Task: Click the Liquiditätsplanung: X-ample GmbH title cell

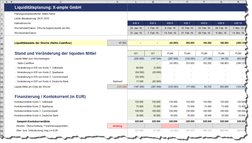Action: click(x=48, y=8)
